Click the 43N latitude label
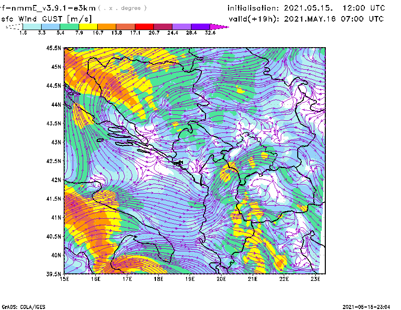401x310 pixels. click(56, 142)
